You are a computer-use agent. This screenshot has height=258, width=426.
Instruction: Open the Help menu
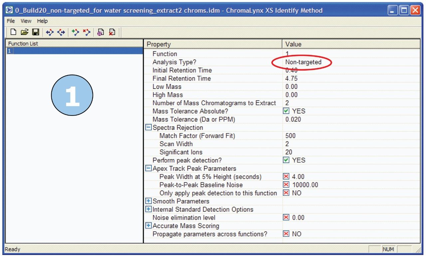coord(42,21)
